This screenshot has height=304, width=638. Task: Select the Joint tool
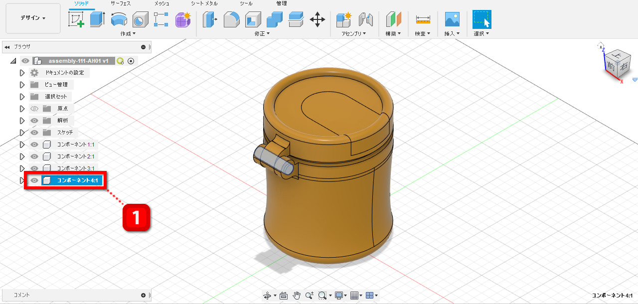coord(365,19)
